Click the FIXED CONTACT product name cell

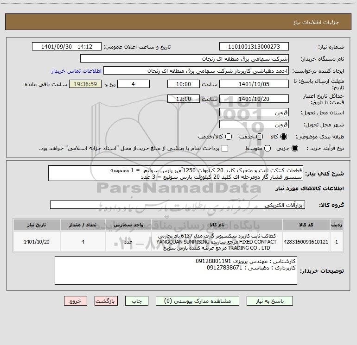pos(217,242)
